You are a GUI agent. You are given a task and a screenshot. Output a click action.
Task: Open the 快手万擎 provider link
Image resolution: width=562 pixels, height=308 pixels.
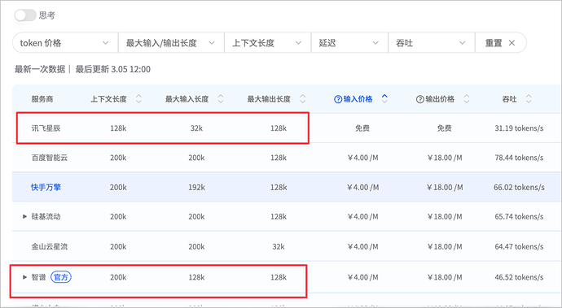click(x=46, y=188)
